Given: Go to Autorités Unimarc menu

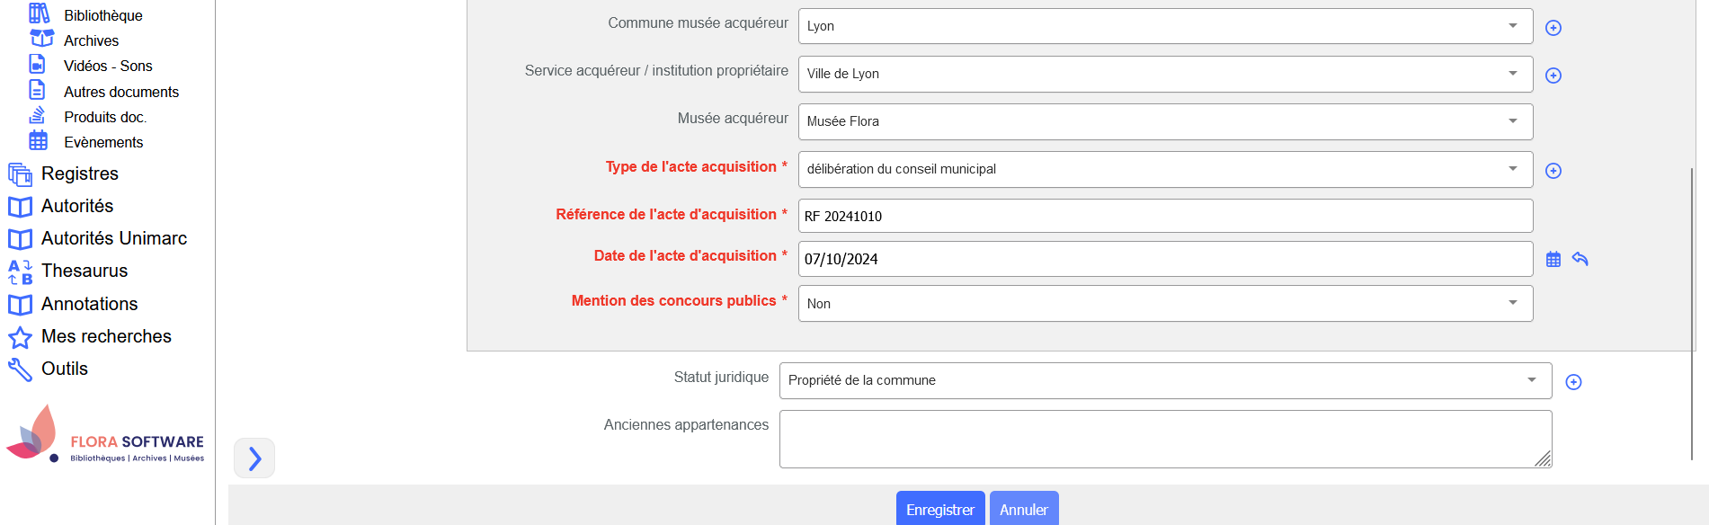Looking at the screenshot, I should [x=114, y=238].
